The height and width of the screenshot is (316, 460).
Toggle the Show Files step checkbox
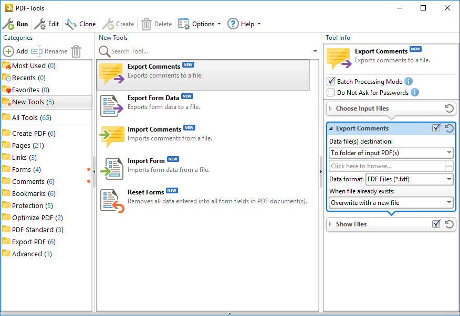point(436,224)
